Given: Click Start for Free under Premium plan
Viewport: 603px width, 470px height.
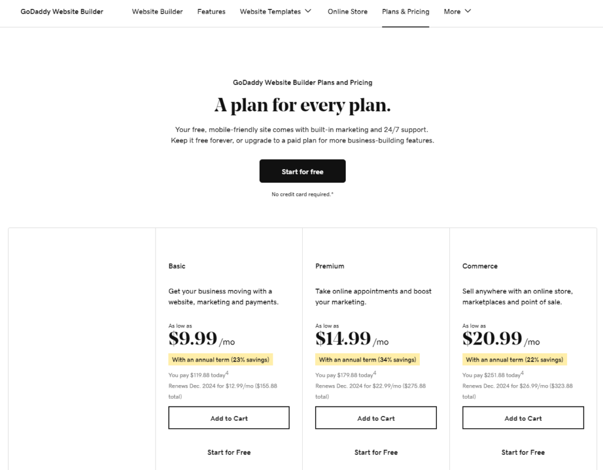Looking at the screenshot, I should coord(376,452).
